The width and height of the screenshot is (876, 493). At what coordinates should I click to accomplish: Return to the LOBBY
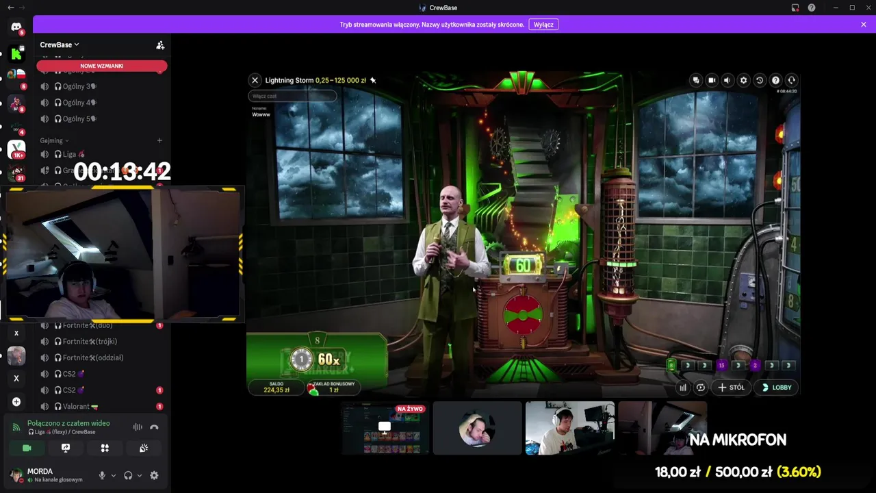click(776, 388)
